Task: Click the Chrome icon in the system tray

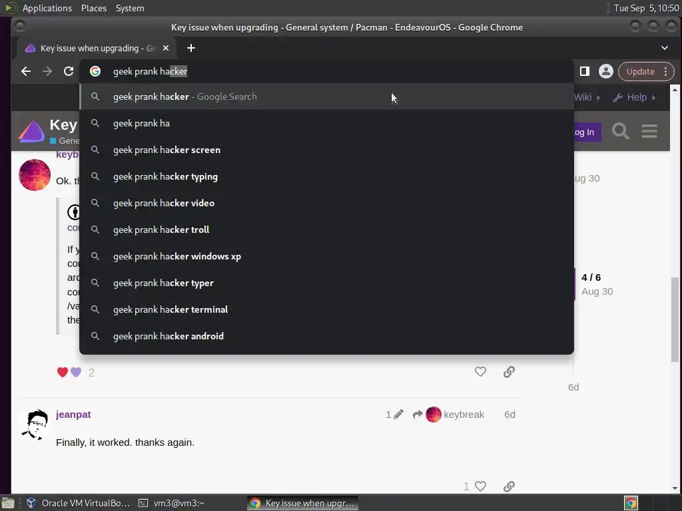Action: tap(631, 503)
